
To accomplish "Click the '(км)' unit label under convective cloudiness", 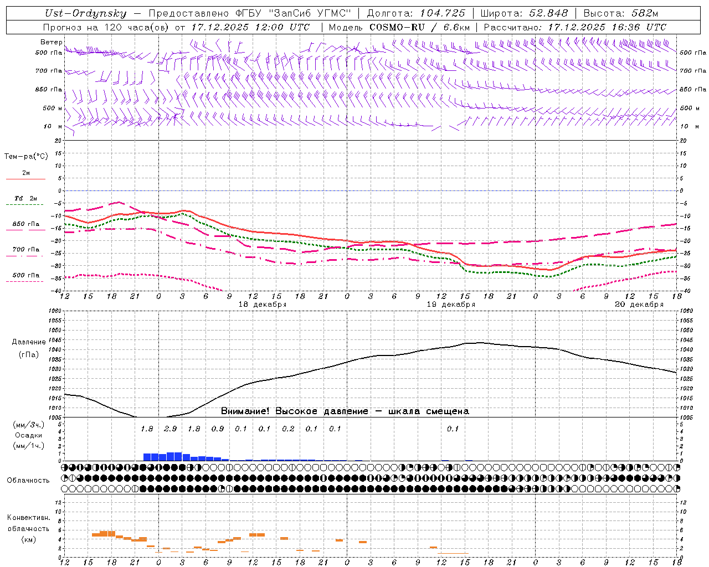I will [x=28, y=540].
